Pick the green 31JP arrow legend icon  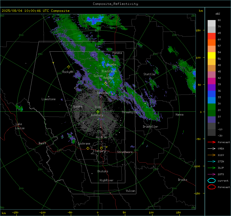(x=211, y=168)
